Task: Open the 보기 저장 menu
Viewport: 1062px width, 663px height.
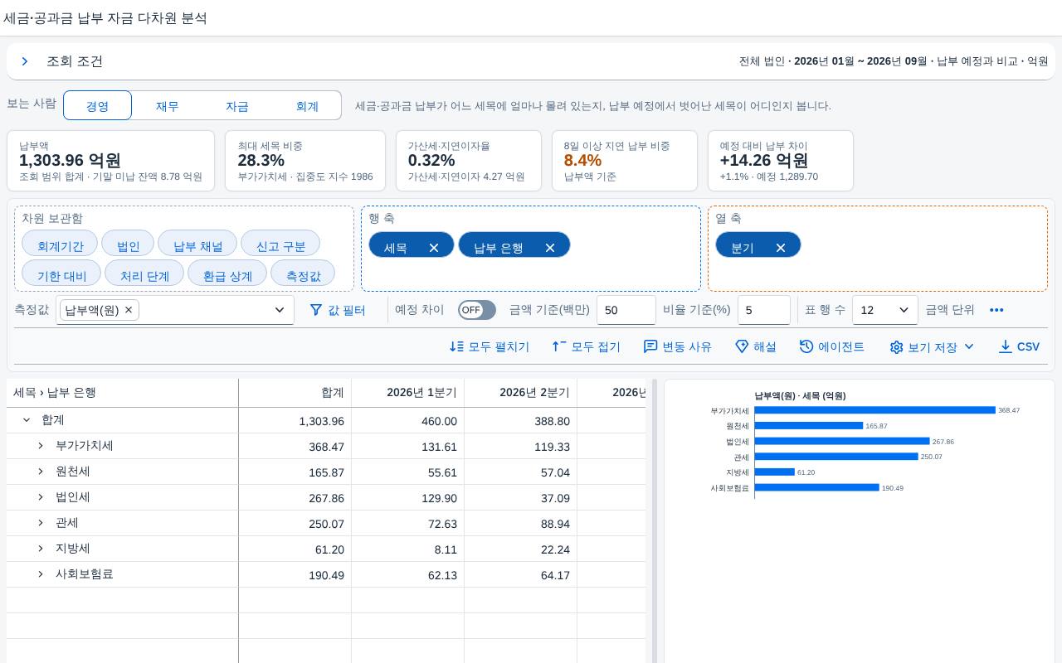Action: pos(932,346)
